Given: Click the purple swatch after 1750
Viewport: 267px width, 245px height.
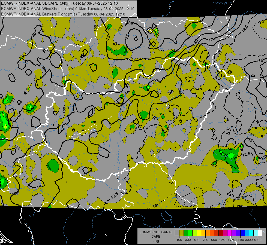Looking at the screenshot, I should click(234, 233).
